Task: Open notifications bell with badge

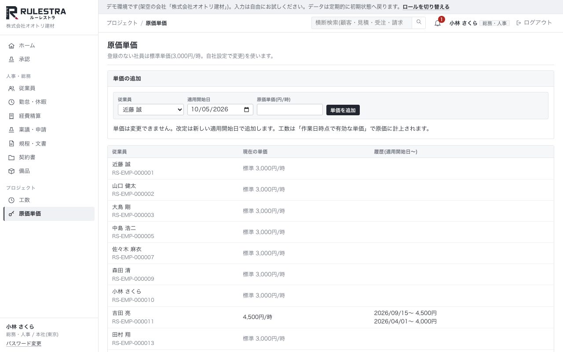Action: coord(438,22)
